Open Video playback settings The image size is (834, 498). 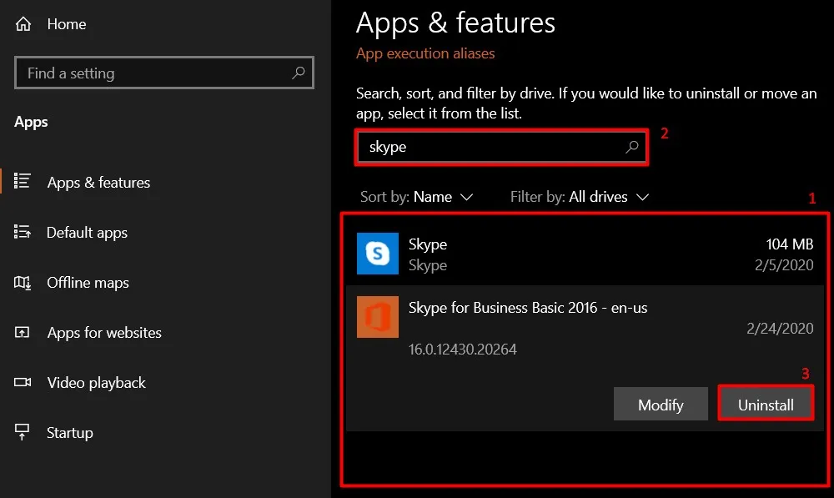96,383
